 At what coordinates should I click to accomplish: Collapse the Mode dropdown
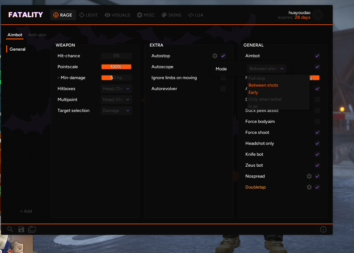point(266,69)
